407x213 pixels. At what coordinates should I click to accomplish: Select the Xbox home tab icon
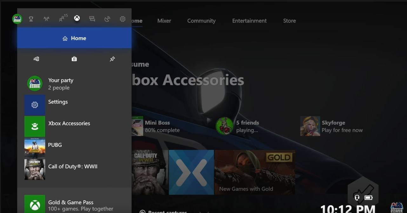click(x=77, y=18)
